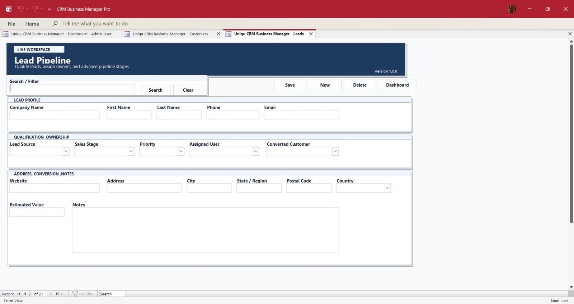Go to first record navigation arrow
Image resolution: width=574 pixels, height=304 pixels.
(19, 294)
